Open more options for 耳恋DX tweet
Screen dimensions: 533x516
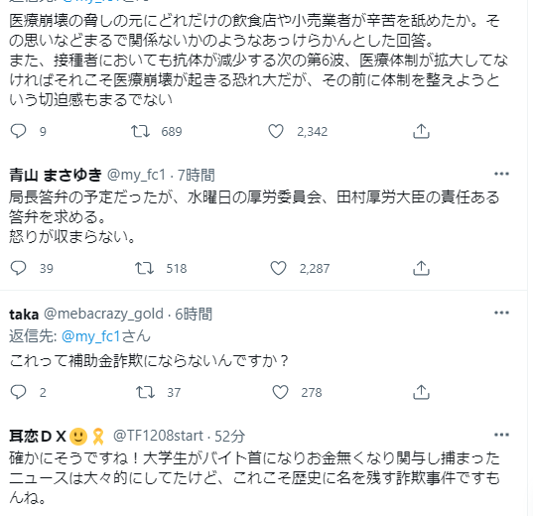501,435
